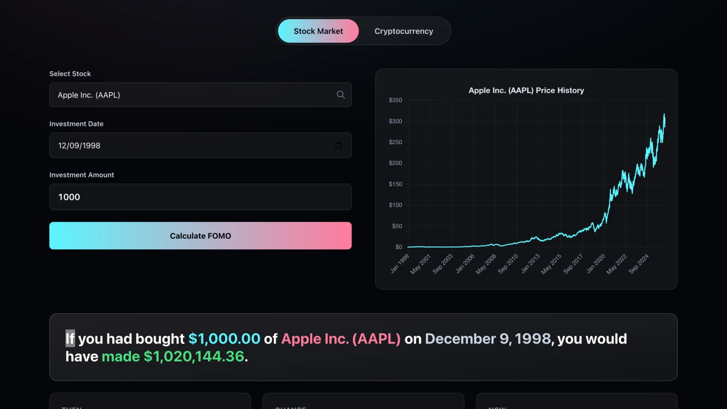Click the Sep 2003 x-axis label

point(443,264)
